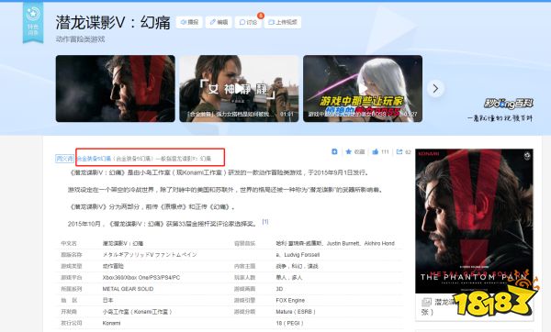Click the 上传视频 upload video button
This screenshot has width=551, height=332.
pyautogui.click(x=283, y=22)
